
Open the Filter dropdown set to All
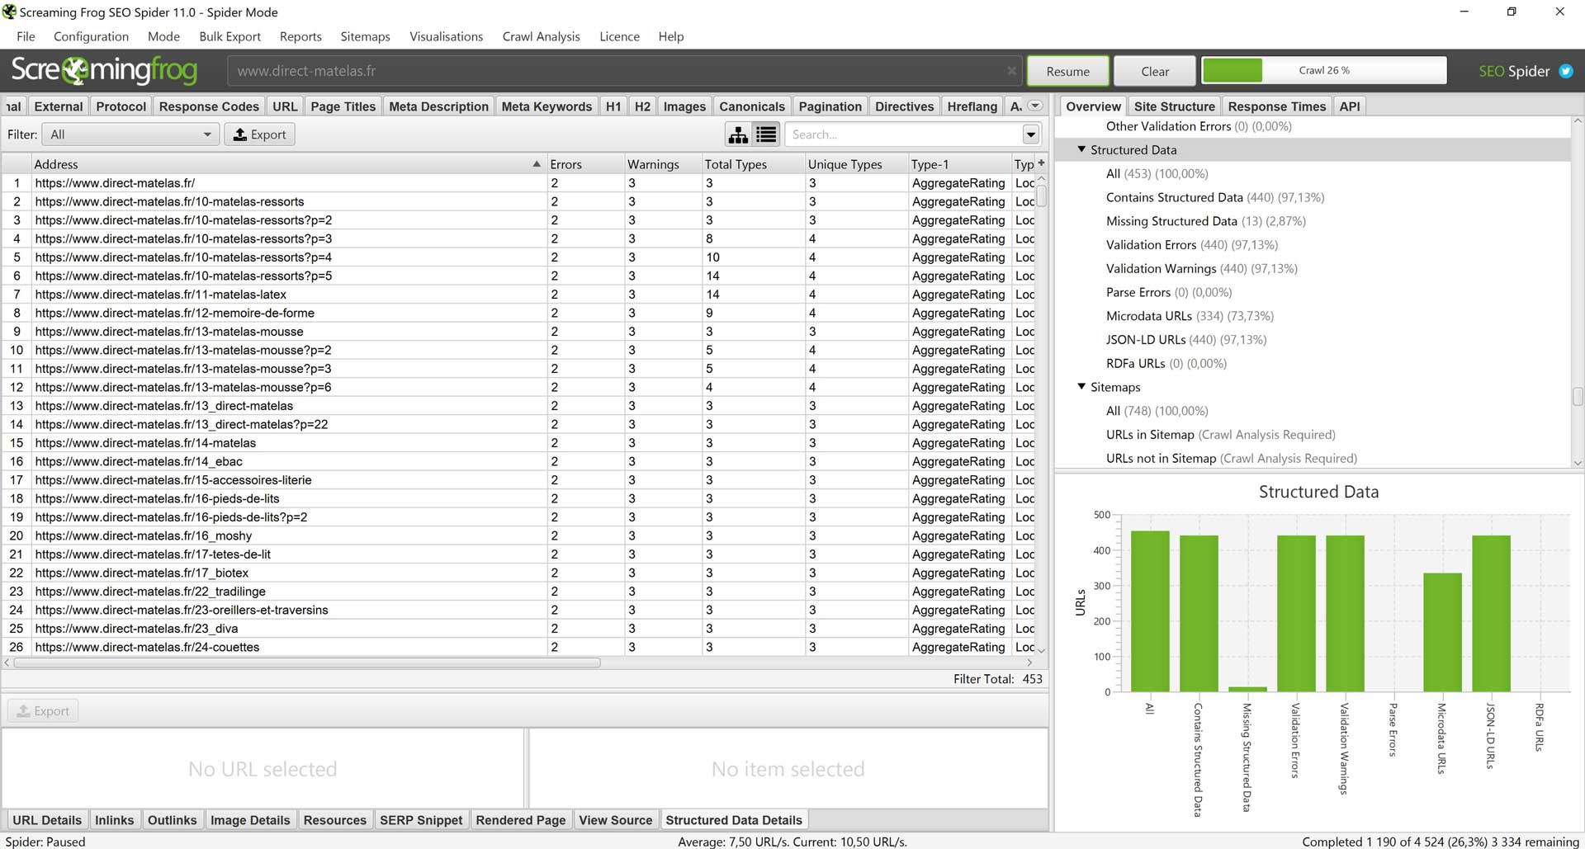[130, 134]
